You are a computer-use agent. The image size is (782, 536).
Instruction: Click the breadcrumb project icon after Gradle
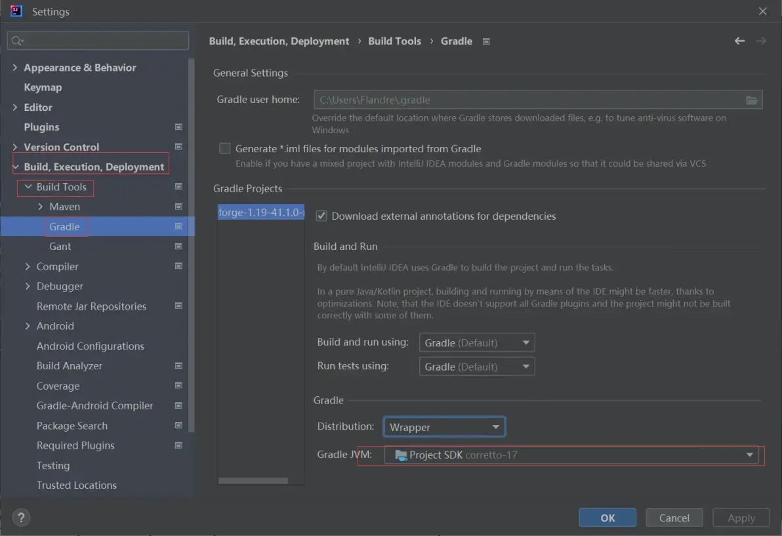pos(486,41)
